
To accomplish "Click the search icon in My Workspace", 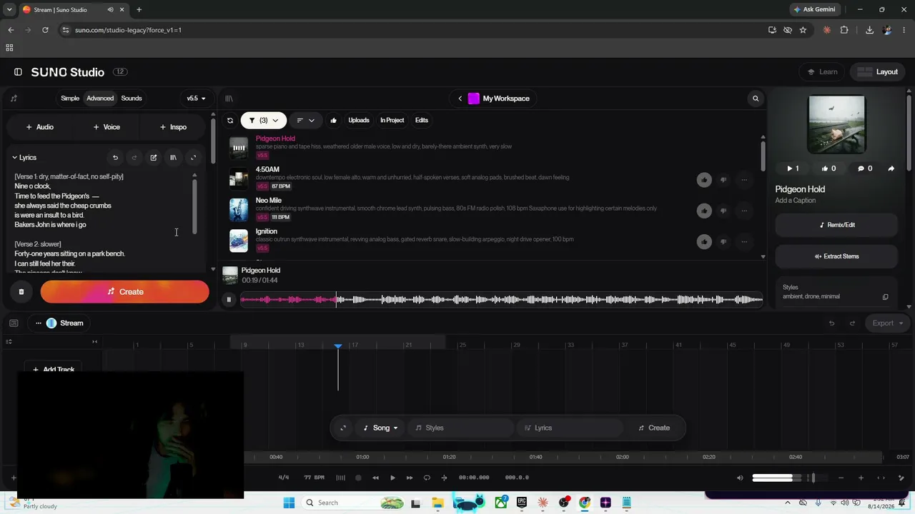I will pos(756,99).
